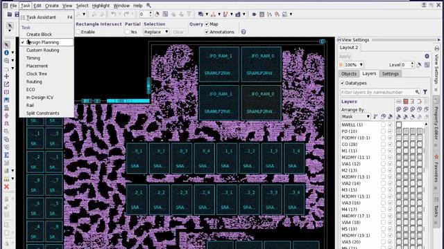Click the Tasks icon on the right sidebar
The height and width of the screenshot is (249, 444).
pos(436,200)
